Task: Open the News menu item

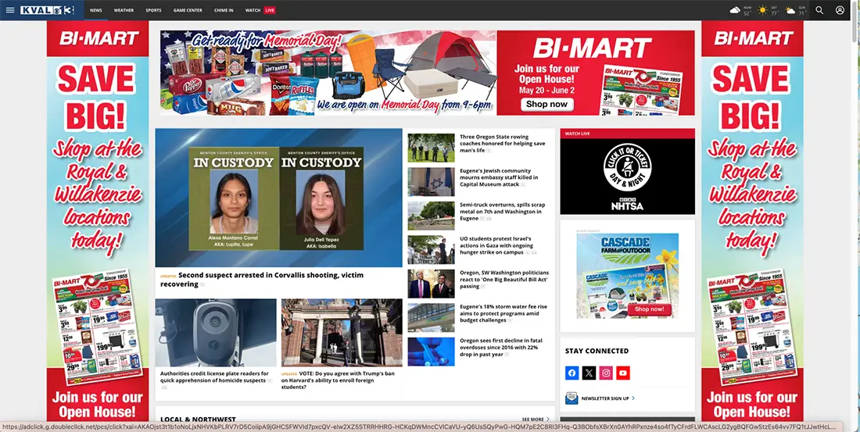Action: coord(96,10)
